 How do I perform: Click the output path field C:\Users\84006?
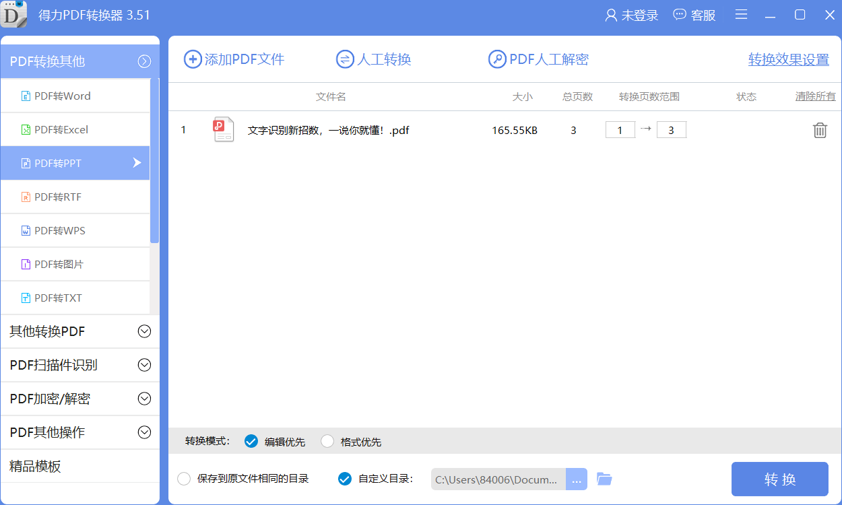click(x=498, y=479)
